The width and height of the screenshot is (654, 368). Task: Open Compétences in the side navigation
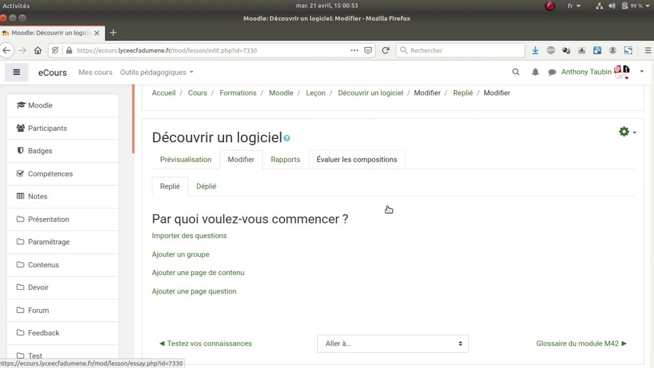point(63,174)
